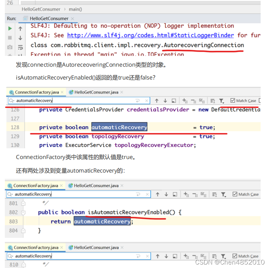Collapse the comment fold marker at line 801
The height and width of the screenshot is (268, 270).
click(23, 203)
